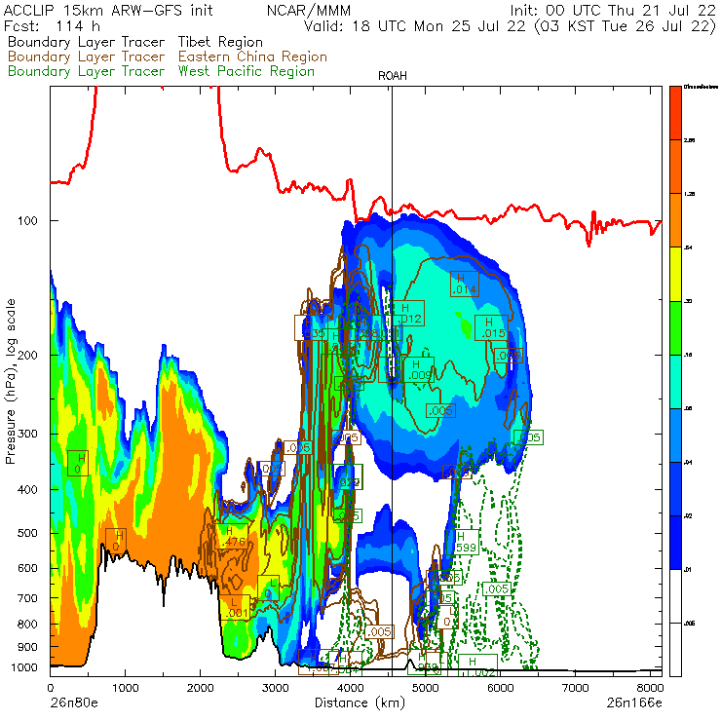Click the 4000 distance axis label
The image size is (721, 721).
click(x=350, y=688)
